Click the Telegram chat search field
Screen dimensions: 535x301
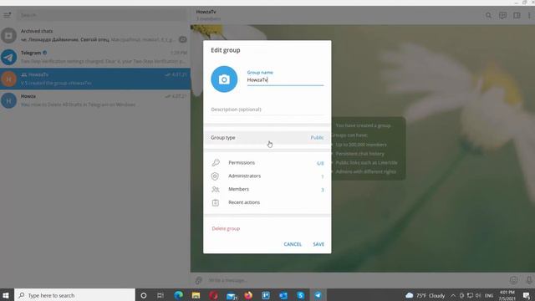click(x=102, y=15)
